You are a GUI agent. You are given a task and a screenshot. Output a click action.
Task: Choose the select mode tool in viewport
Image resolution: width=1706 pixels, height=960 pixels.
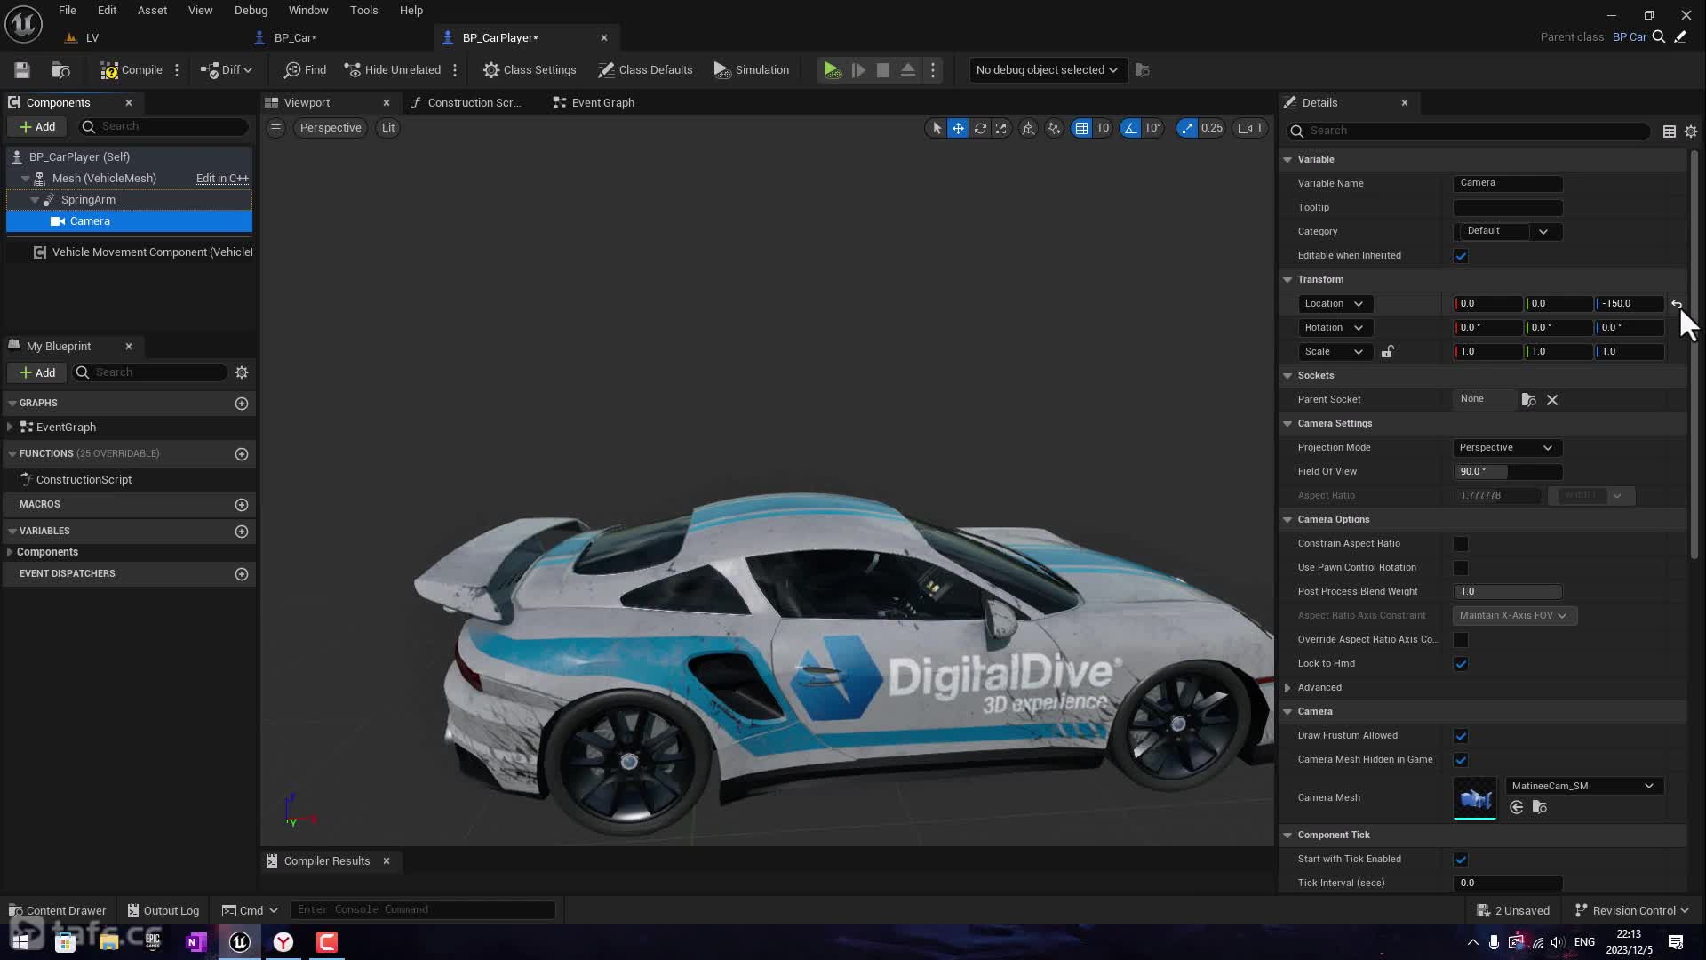937,128
